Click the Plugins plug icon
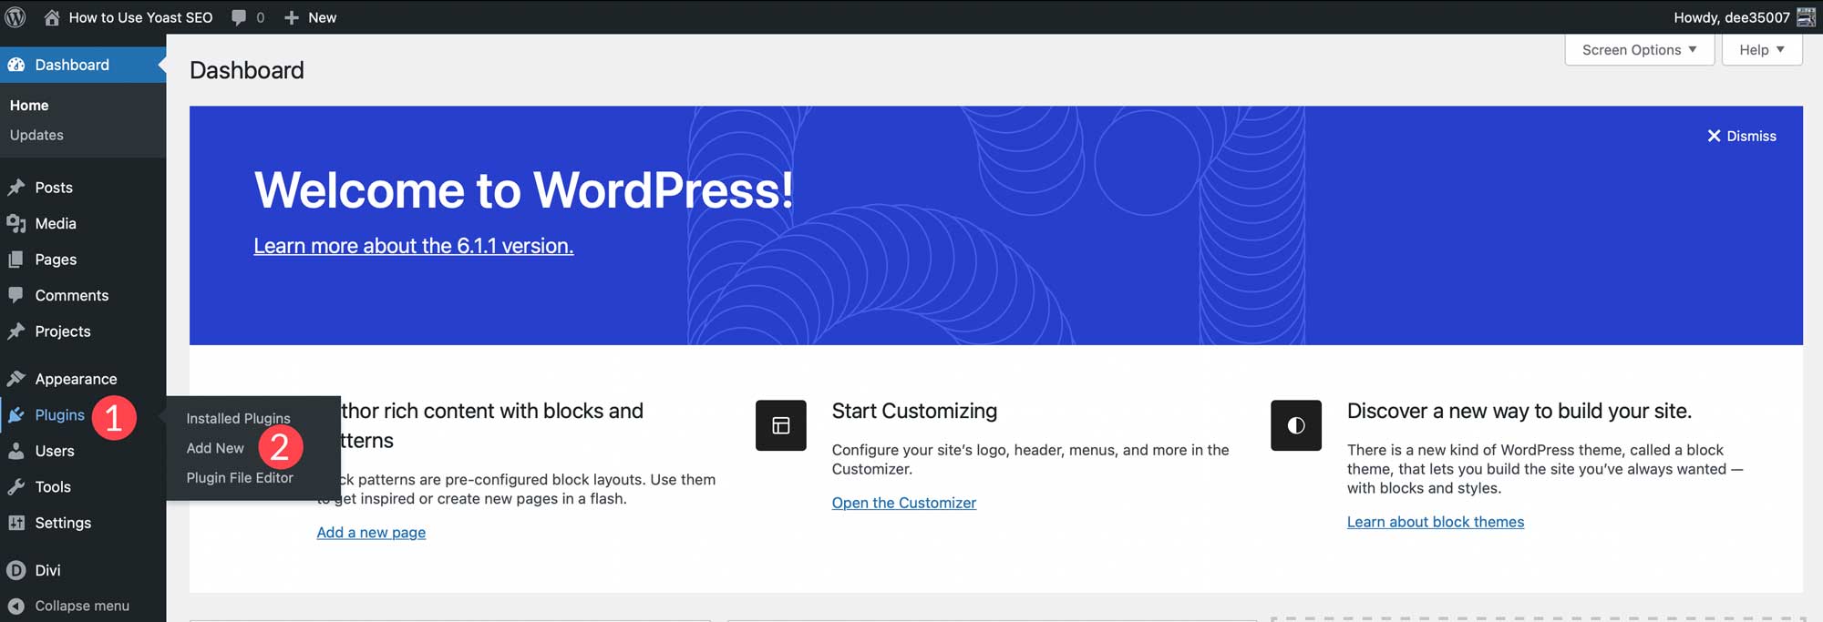Viewport: 1823px width, 622px height. 16,415
